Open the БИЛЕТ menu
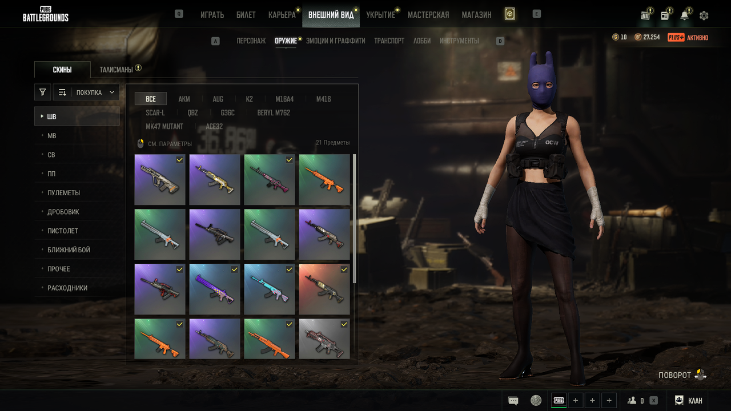The image size is (731, 411). coord(246,15)
